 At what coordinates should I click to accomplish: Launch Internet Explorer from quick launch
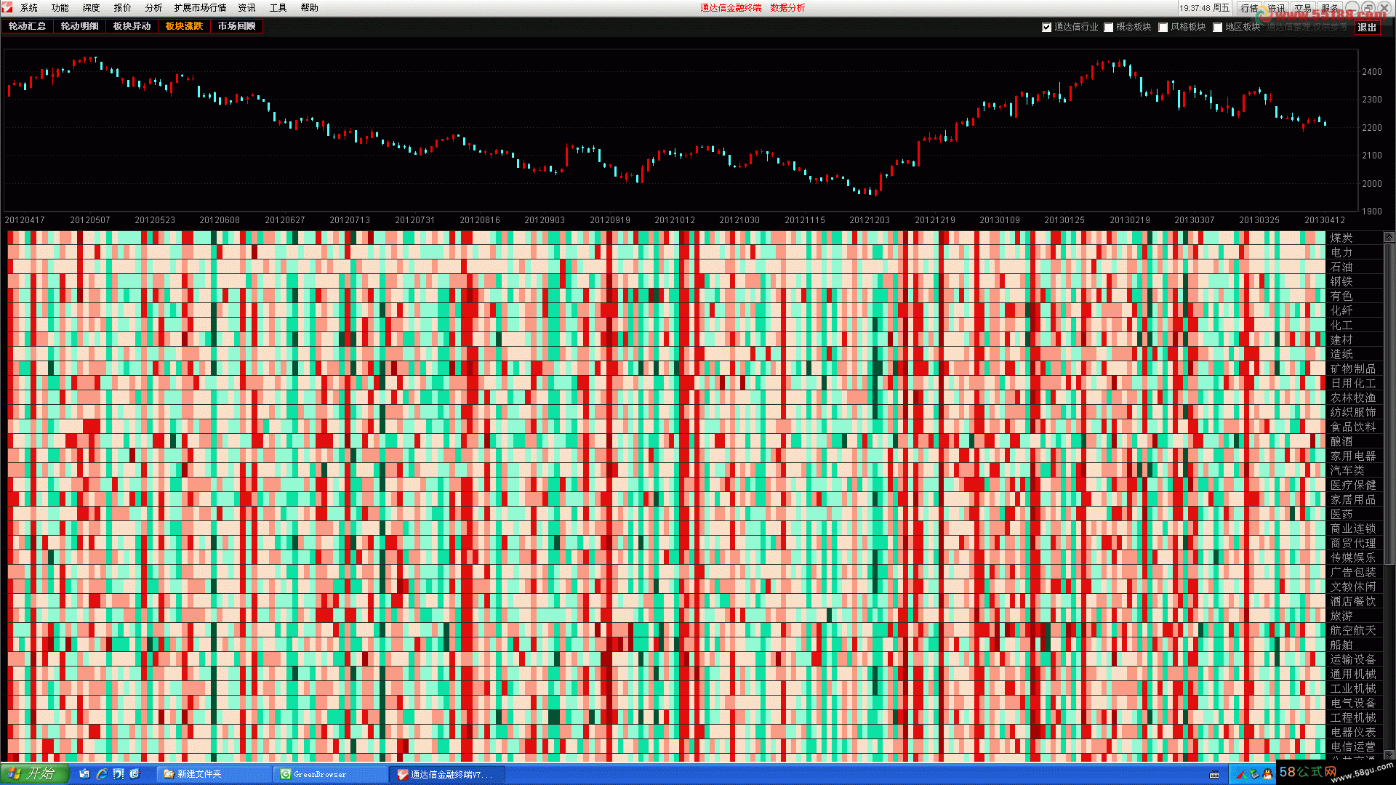click(102, 774)
